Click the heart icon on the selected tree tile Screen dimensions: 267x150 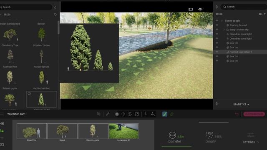[29, 94]
